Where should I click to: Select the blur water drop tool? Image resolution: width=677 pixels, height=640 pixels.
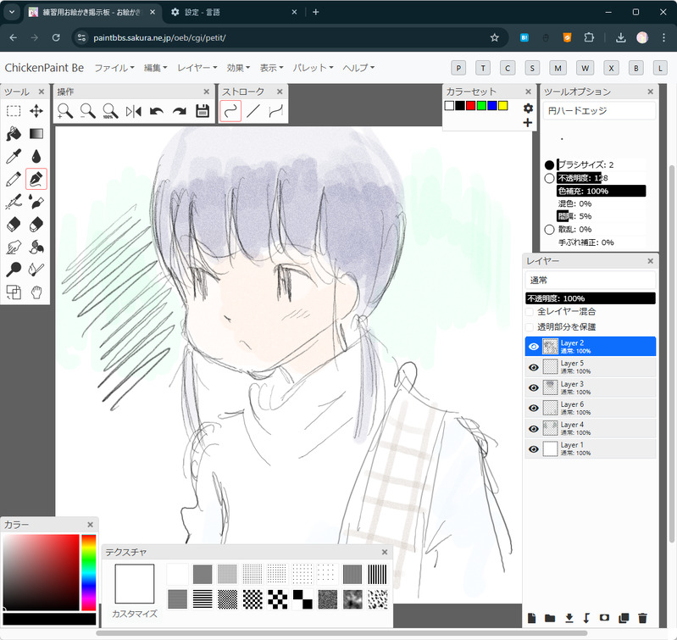[36, 156]
